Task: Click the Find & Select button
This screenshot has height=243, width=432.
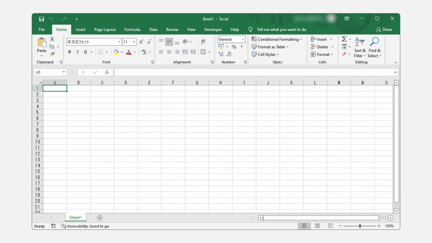Action: pos(374,47)
